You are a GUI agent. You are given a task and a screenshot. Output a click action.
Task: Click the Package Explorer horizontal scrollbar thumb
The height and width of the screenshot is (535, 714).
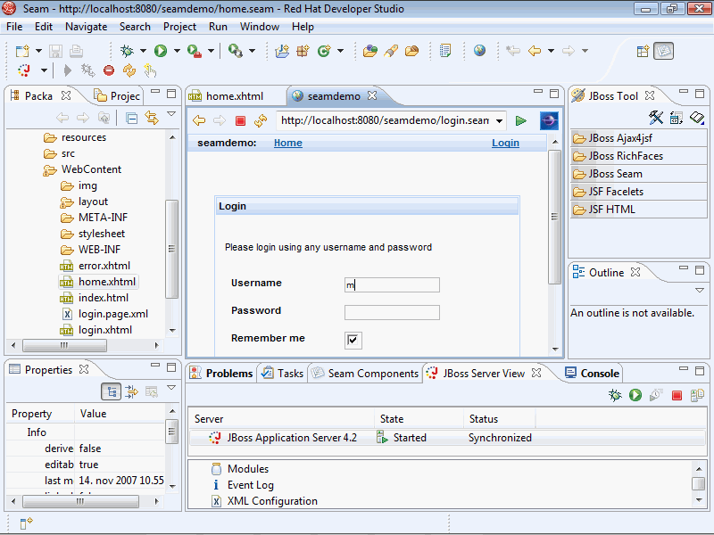pyautogui.click(x=64, y=346)
